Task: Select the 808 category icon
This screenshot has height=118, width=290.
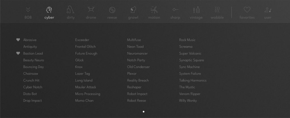Action: tap(28, 10)
